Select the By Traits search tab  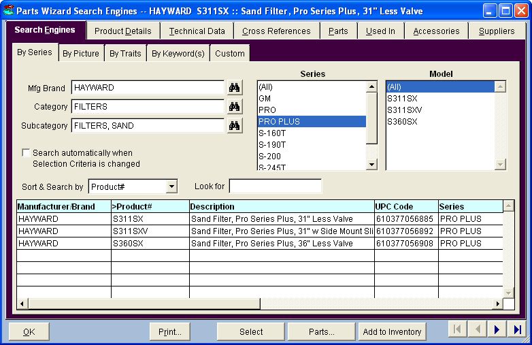pos(125,54)
